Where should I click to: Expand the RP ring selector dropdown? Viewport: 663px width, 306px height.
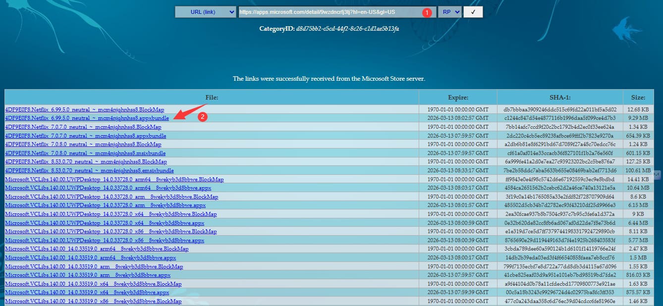[449, 12]
